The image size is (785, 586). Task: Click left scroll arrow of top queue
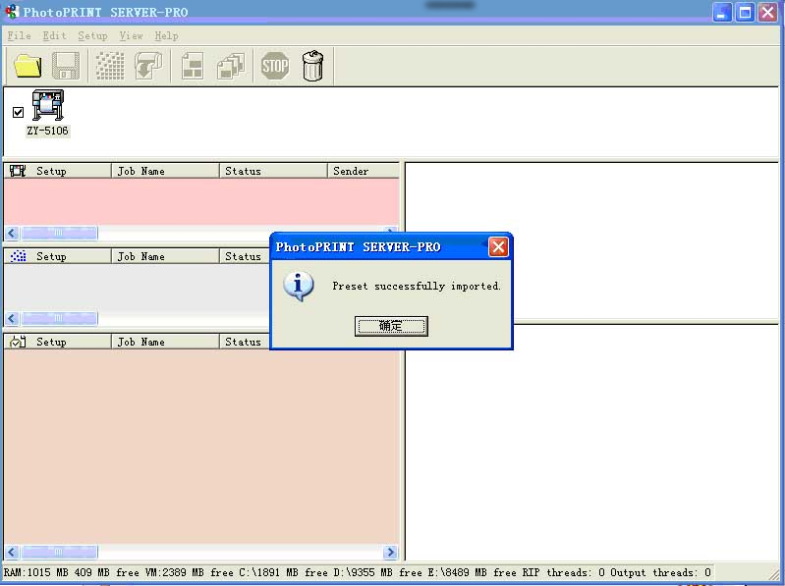coord(12,233)
